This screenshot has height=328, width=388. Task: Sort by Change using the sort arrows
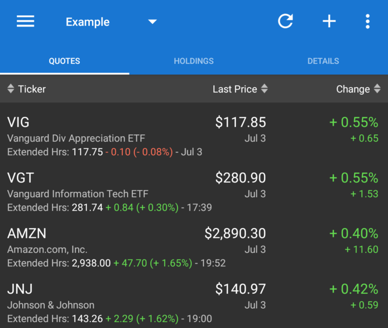(x=378, y=89)
